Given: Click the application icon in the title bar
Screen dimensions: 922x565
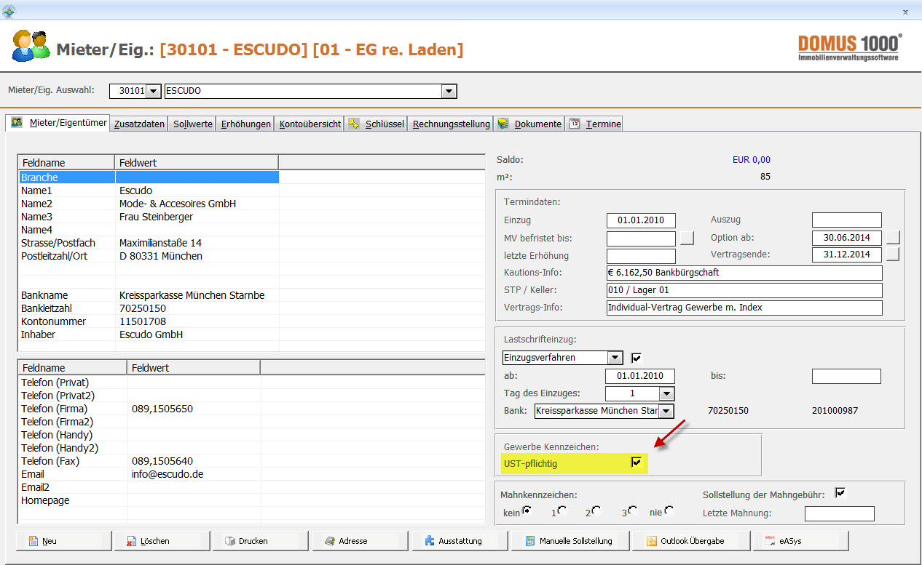Looking at the screenshot, I should point(9,11).
